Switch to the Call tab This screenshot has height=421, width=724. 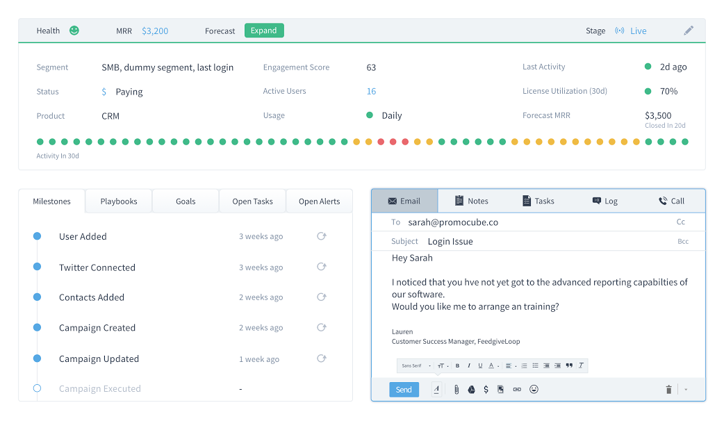point(671,201)
